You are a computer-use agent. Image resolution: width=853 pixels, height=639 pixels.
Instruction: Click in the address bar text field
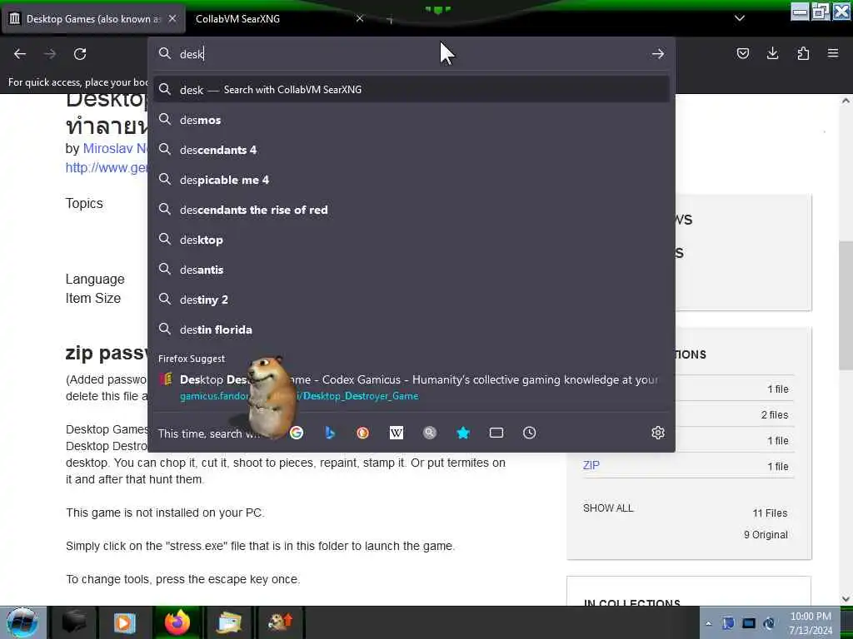(411, 54)
